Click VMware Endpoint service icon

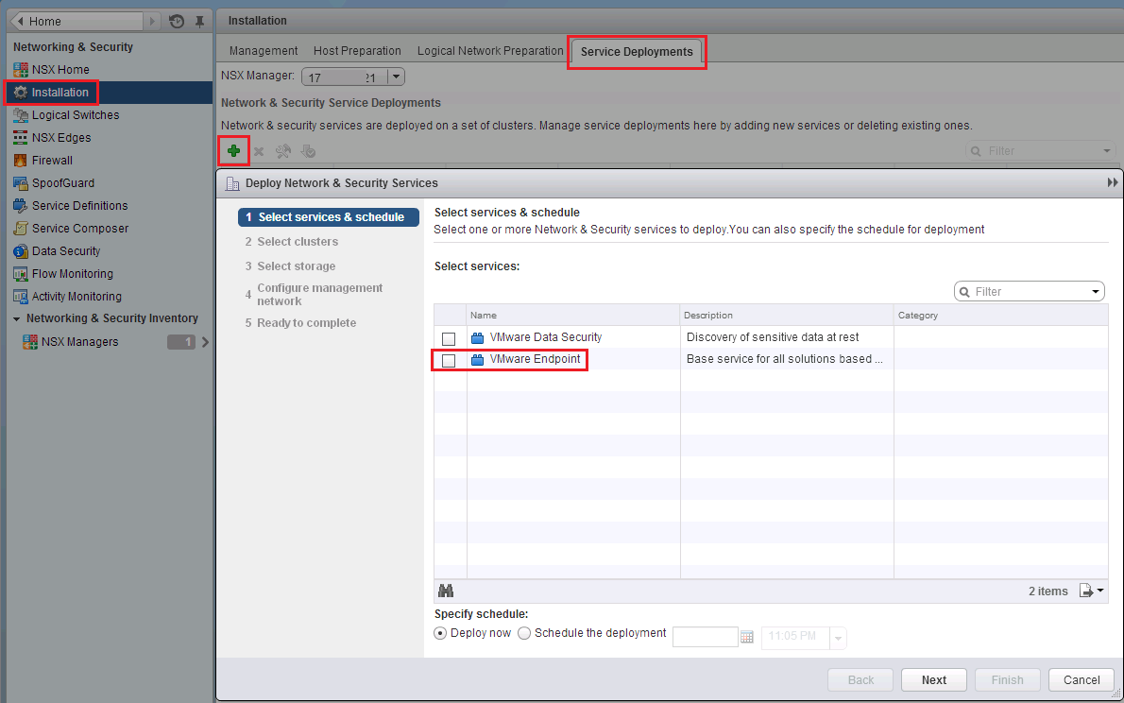point(477,359)
